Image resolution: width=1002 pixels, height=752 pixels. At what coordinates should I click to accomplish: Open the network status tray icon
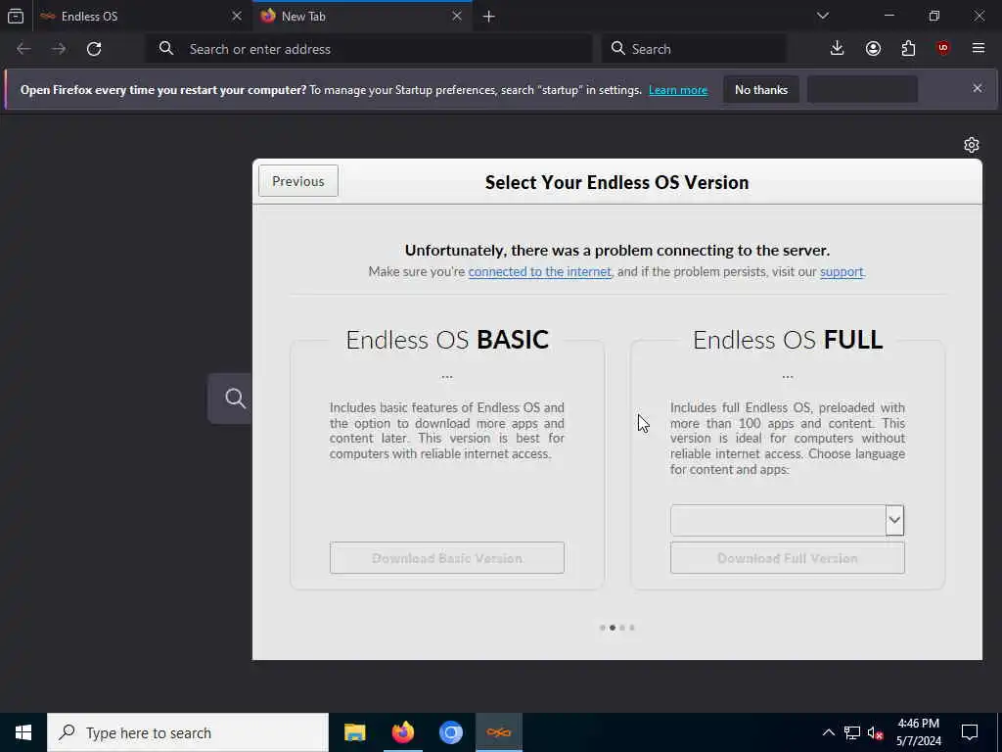tap(852, 732)
